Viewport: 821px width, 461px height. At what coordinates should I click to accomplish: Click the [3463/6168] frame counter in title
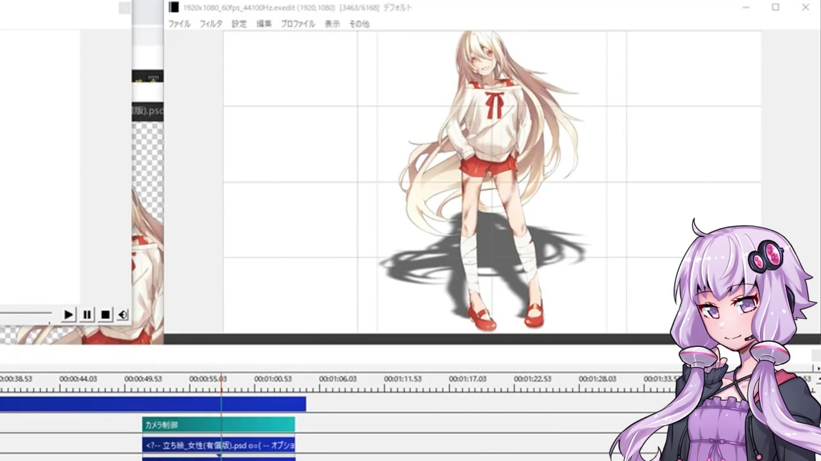coord(360,8)
